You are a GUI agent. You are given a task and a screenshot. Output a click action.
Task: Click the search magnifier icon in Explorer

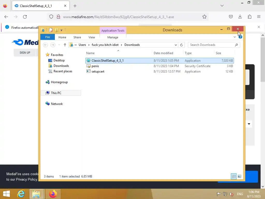pos(237,45)
